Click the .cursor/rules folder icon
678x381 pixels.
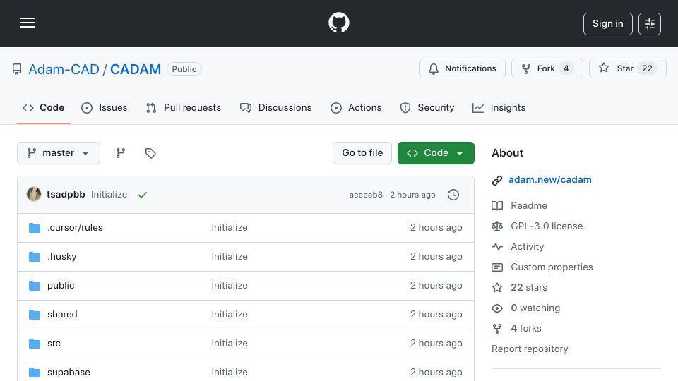[x=35, y=228]
